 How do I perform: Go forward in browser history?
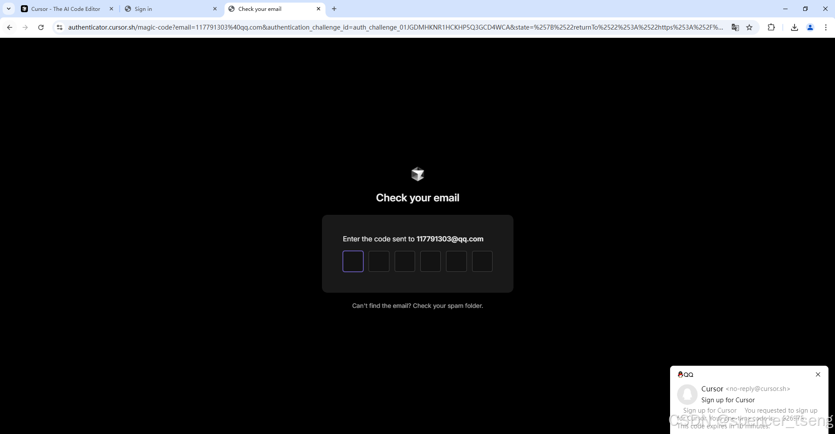[25, 27]
